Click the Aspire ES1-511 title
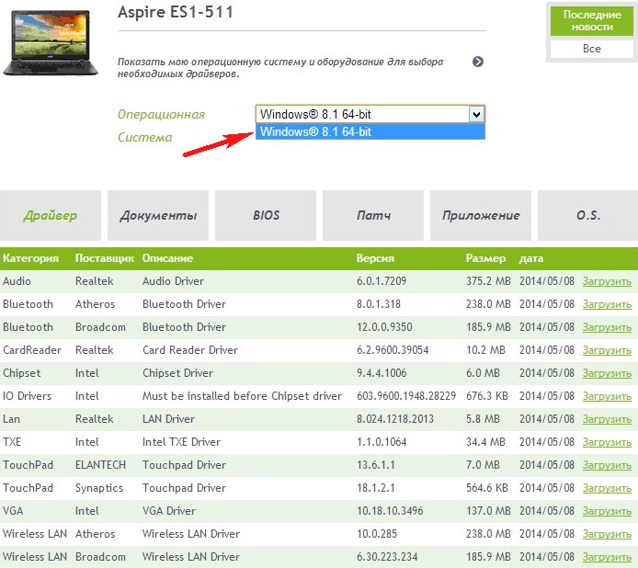 (176, 12)
